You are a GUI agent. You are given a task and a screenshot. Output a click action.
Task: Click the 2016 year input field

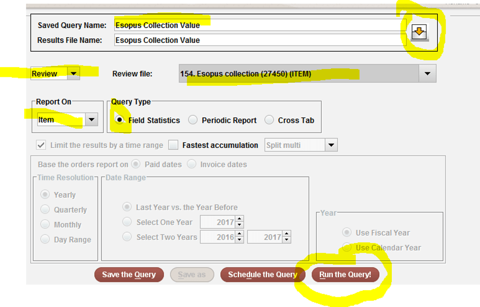click(218, 237)
